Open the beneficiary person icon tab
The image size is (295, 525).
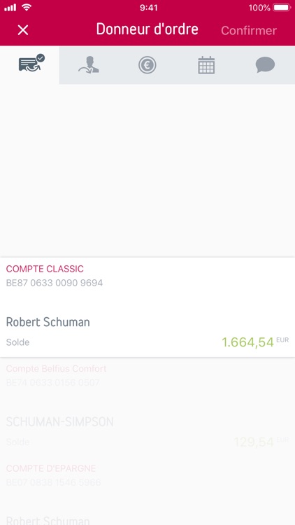(89, 64)
